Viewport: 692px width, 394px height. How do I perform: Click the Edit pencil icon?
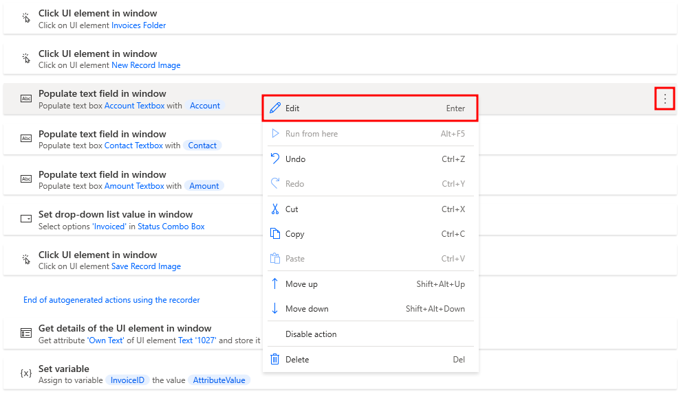275,108
